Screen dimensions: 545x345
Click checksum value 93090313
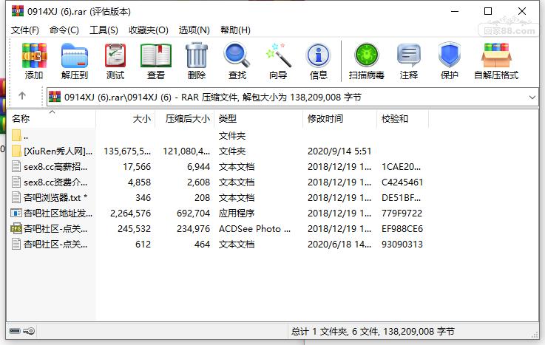[402, 245]
